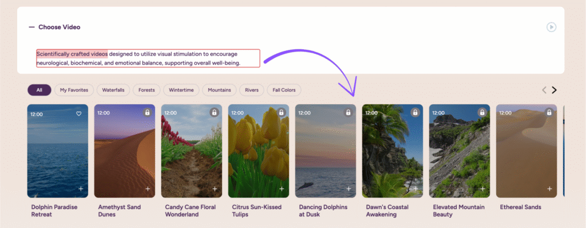Image resolution: width=586 pixels, height=228 pixels.
Task: Filter videos by Fall Colors
Action: coord(284,90)
